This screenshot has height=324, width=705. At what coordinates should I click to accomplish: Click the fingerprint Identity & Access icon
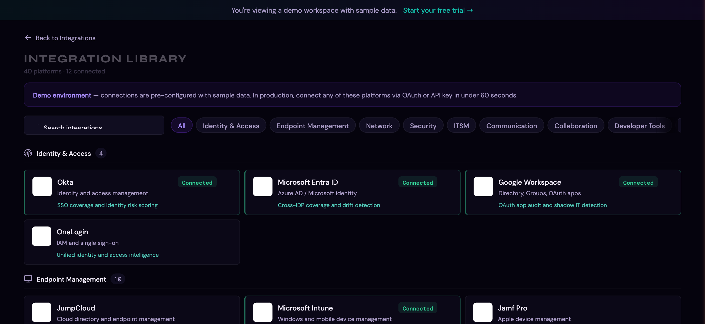tap(28, 153)
